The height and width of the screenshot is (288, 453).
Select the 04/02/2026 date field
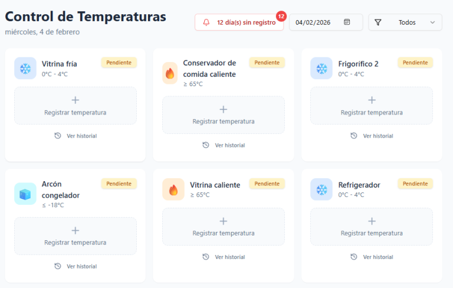[x=326, y=22]
